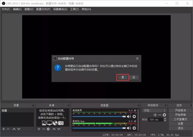Click the CPU: 3.5%, 30.00 fps status
The image size is (193, 137).
coord(165,135)
